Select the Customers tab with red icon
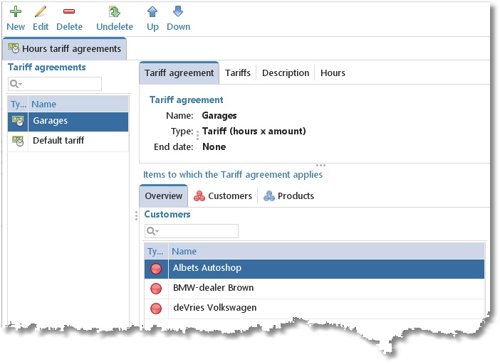500x364 pixels. click(x=223, y=196)
